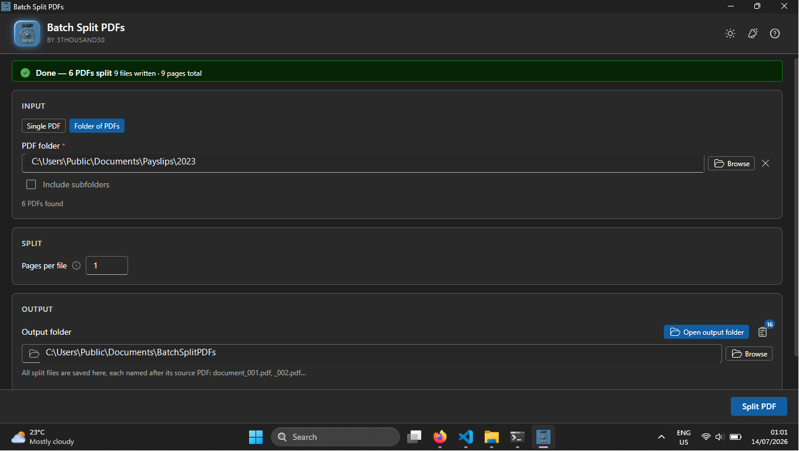This screenshot has height=451, width=799.
Task: Open the log clipboard icon with badge 16
Action: pyautogui.click(x=763, y=332)
